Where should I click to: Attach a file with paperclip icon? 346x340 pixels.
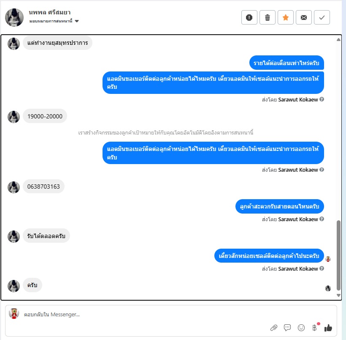click(x=273, y=328)
